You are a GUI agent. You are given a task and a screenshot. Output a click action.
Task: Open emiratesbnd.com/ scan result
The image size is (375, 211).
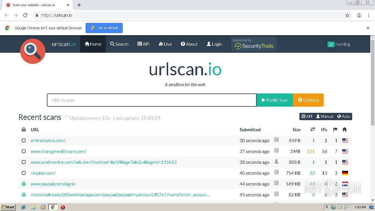pyautogui.click(x=48, y=141)
